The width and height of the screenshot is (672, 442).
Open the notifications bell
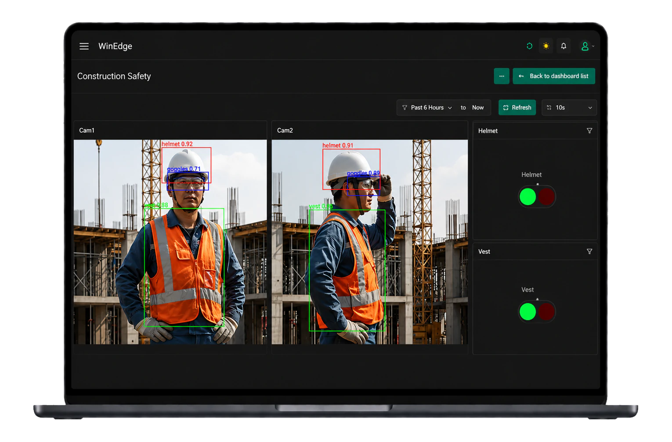(x=564, y=46)
